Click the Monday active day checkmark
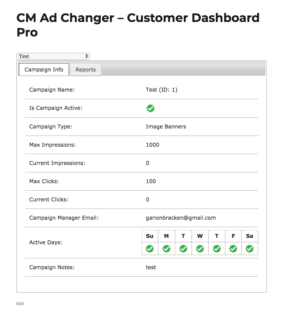This screenshot has width=285, height=312. pos(167,248)
